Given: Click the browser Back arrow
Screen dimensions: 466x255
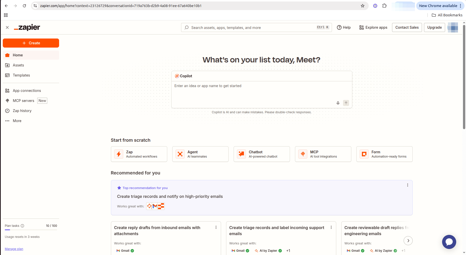Looking at the screenshot, I should click(x=6, y=6).
